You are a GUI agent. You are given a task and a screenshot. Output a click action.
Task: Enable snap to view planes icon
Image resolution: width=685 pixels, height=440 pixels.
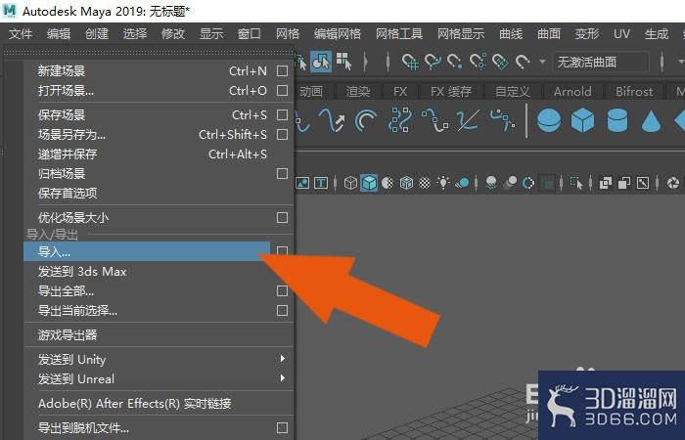click(x=500, y=62)
